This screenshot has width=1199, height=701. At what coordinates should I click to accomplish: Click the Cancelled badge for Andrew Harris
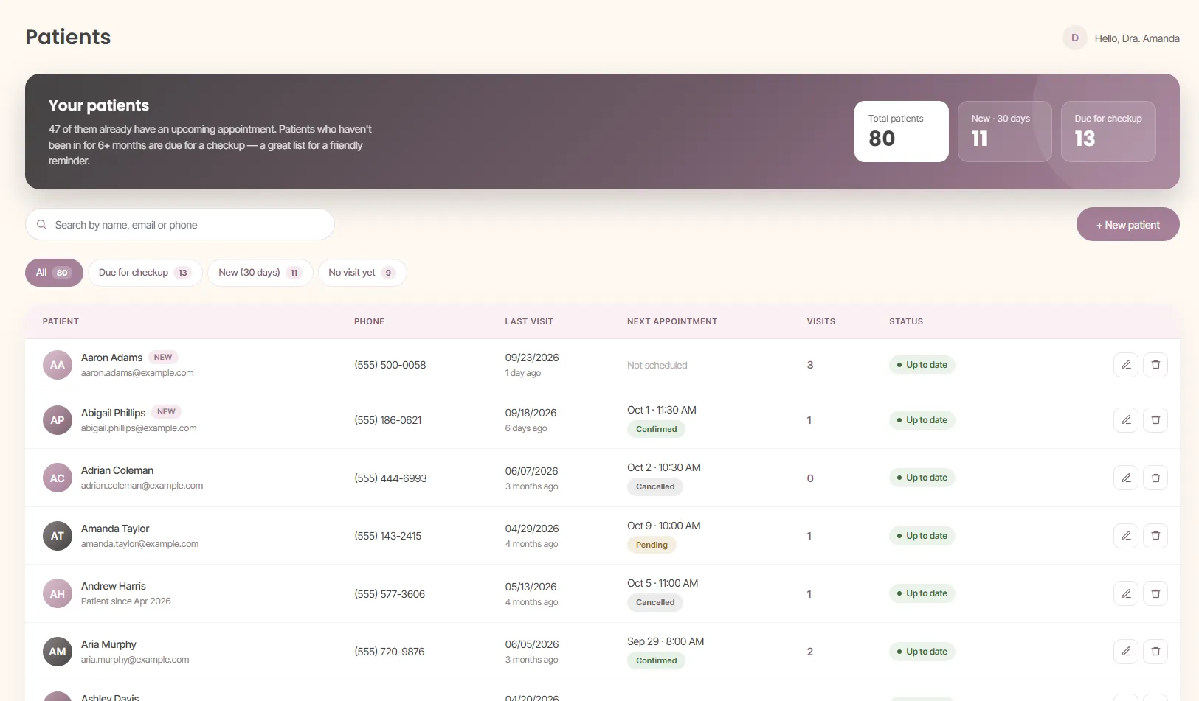[x=655, y=602]
